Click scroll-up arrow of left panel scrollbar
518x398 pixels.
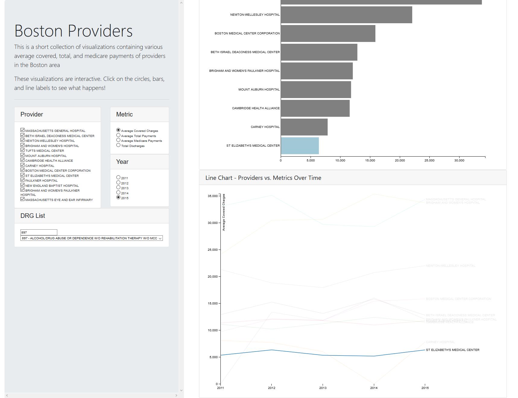click(181, 3)
